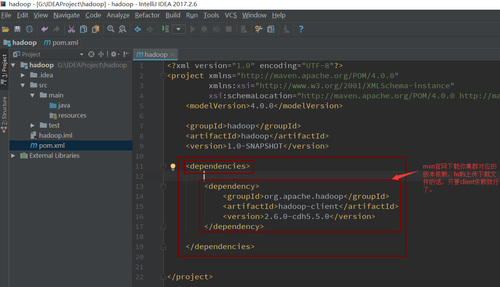Screen dimensions: 500x287
Task: Open the Analyze menu
Action: tap(118, 15)
